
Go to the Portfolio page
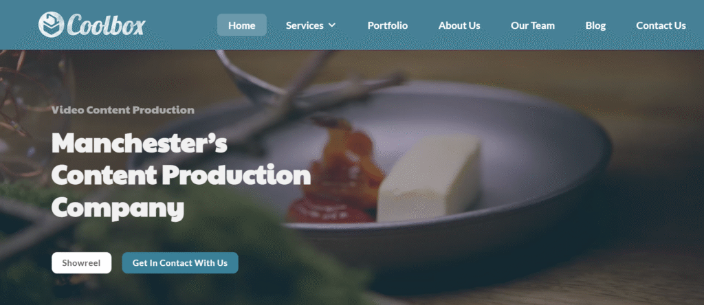point(388,25)
